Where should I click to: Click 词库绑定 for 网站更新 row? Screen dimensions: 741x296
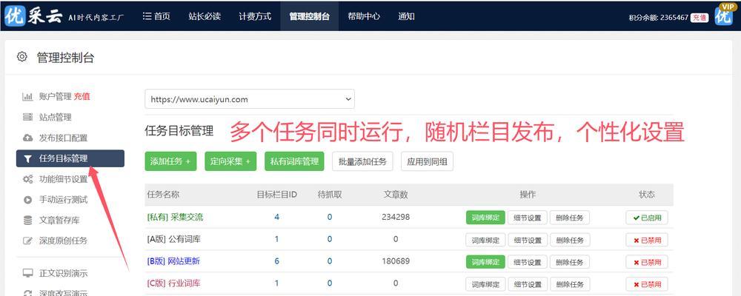(485, 261)
